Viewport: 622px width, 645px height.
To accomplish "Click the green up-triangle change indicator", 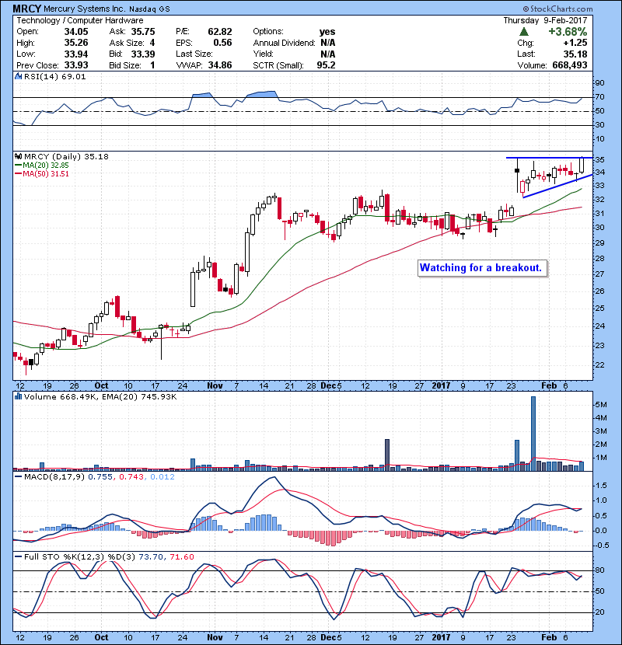I will (x=523, y=31).
